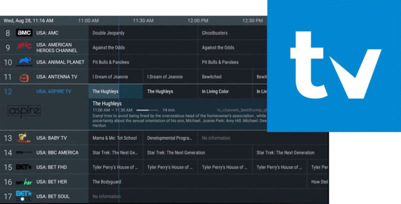Open Developmental Progra... on Baby TV
401x204 pixels.
click(x=170, y=138)
